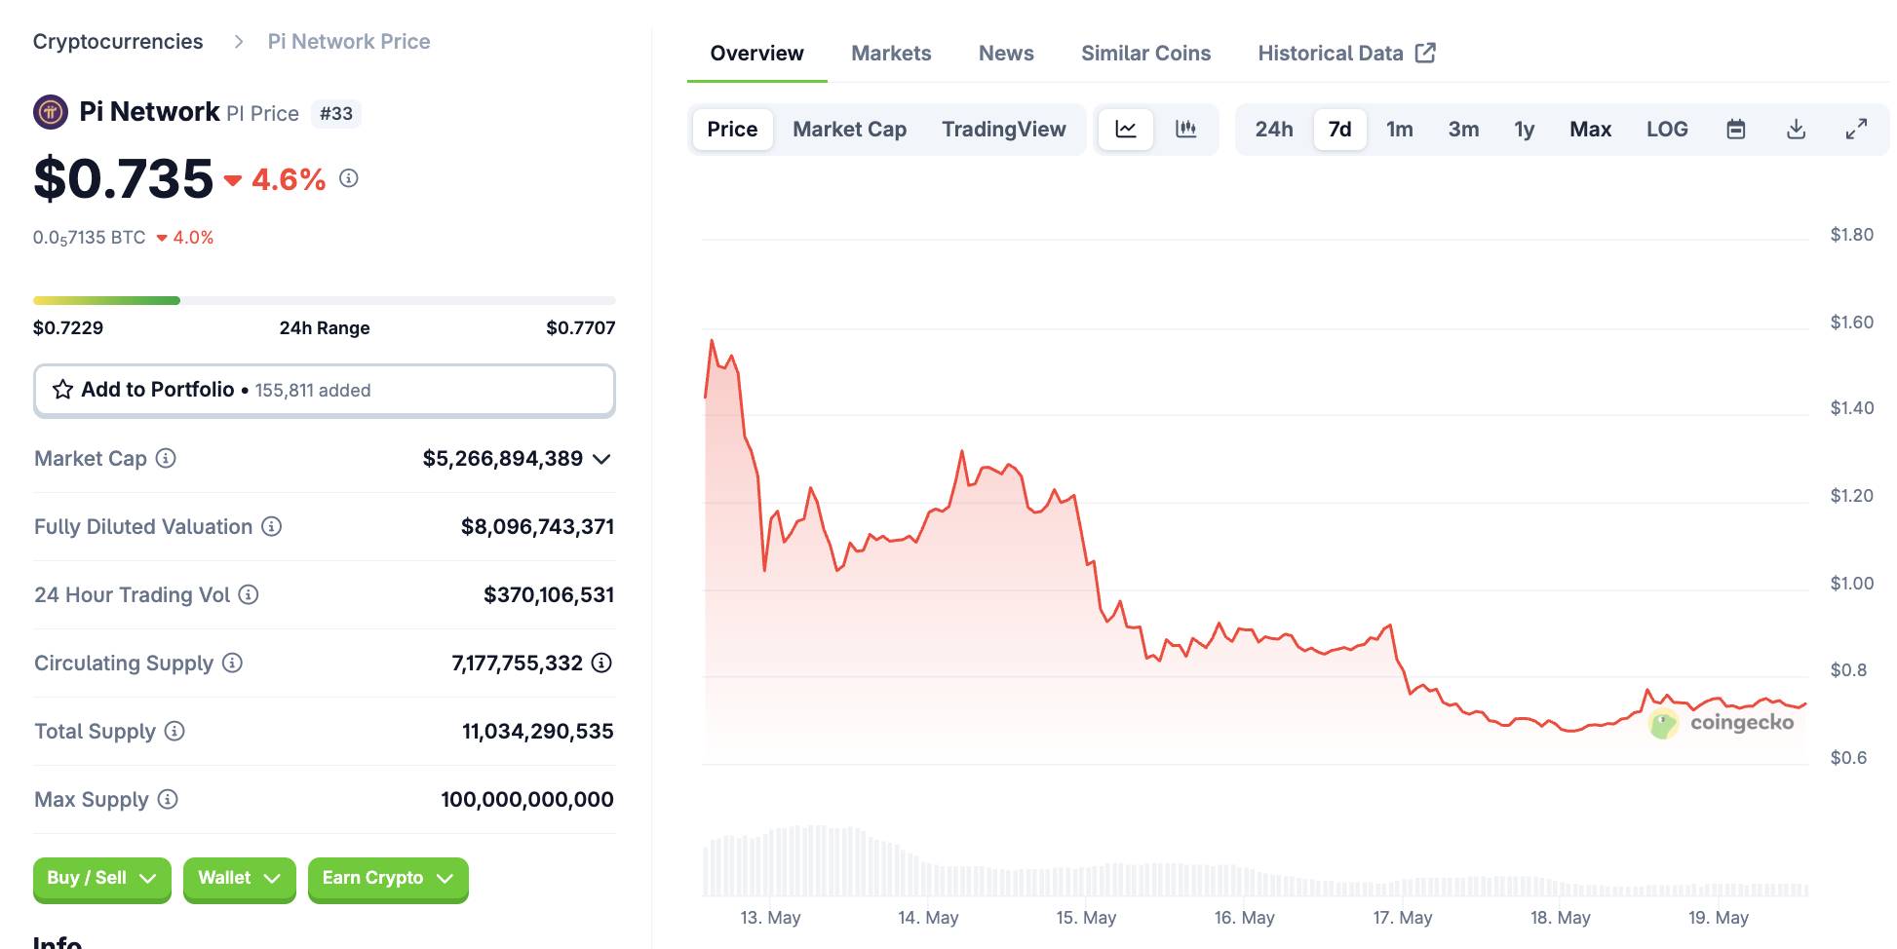Click the star icon in Add to Portfolio

(x=63, y=390)
